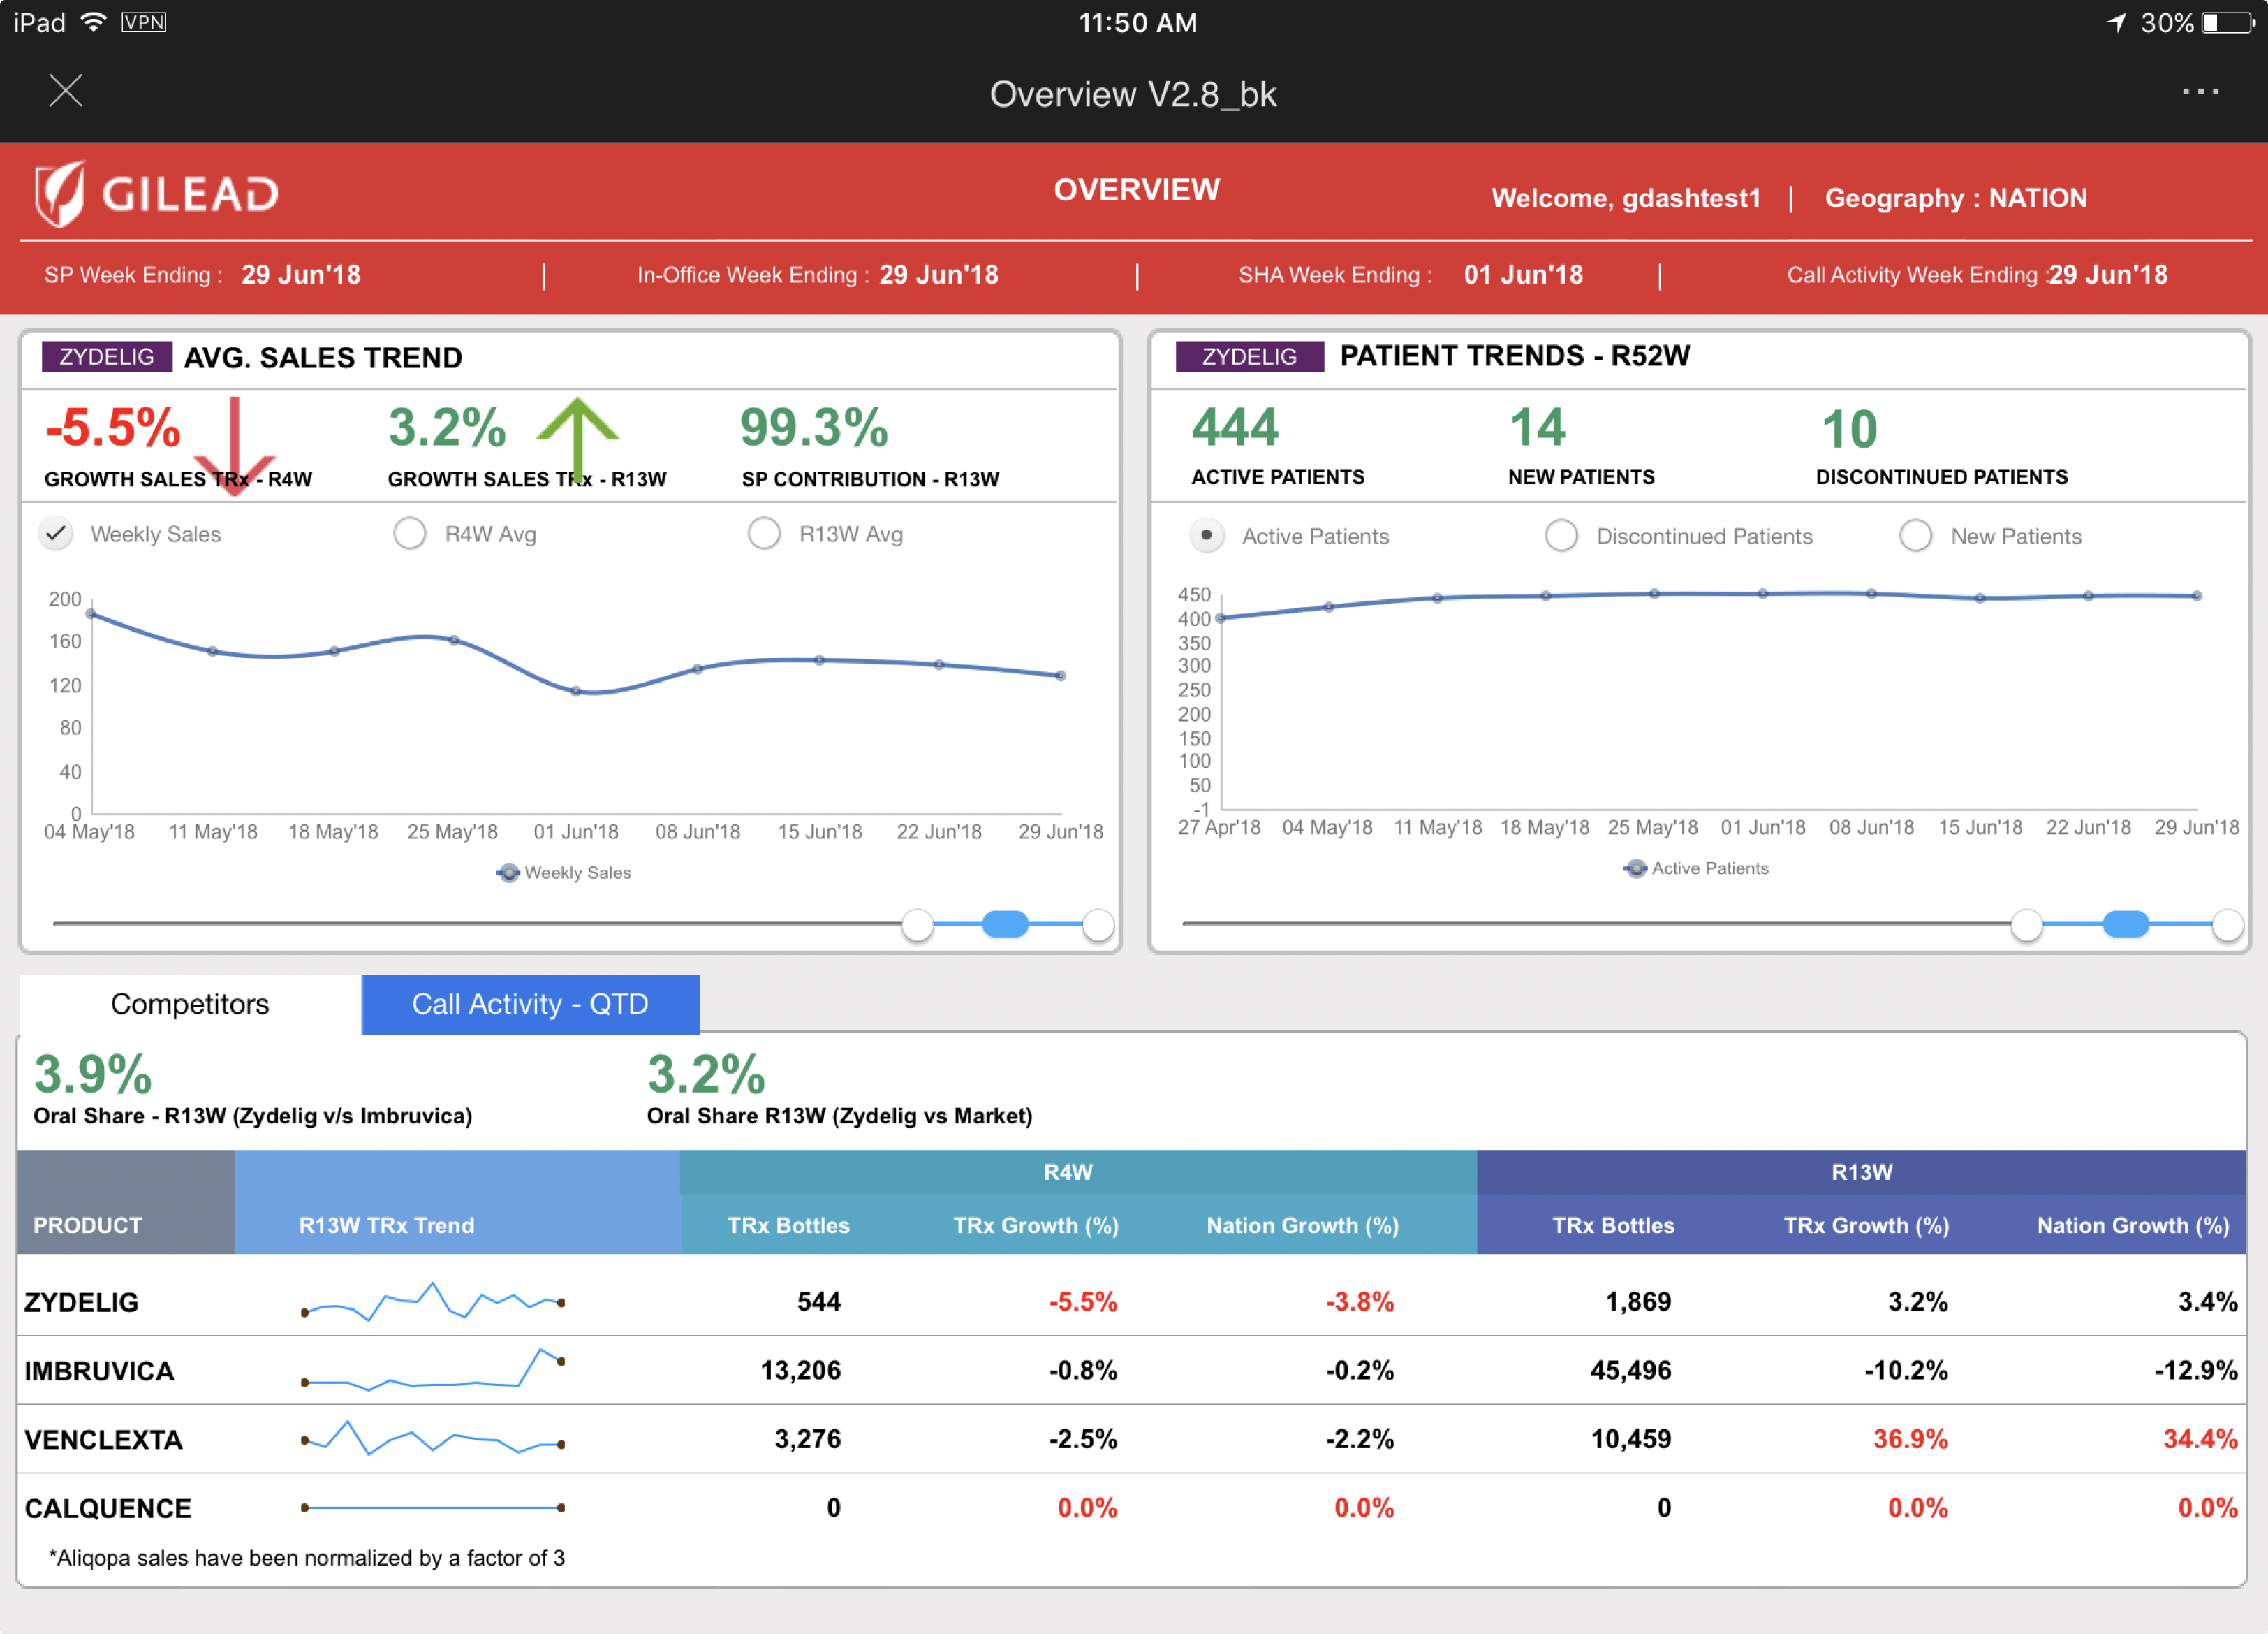Screen dimensions: 2268x1634
Task: Click left handle of sales trend range slider
Action: (917, 924)
